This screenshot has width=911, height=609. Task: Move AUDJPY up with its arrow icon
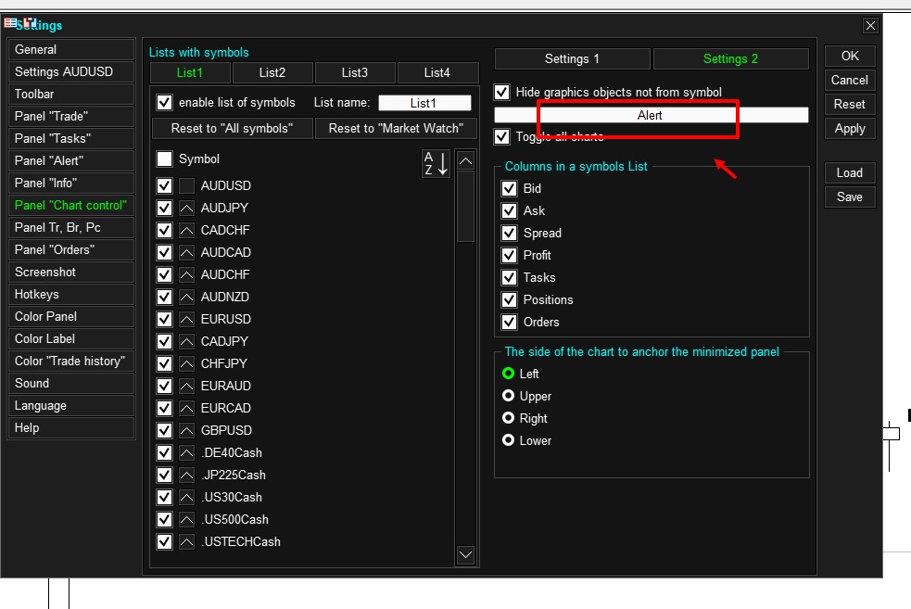[x=186, y=208]
